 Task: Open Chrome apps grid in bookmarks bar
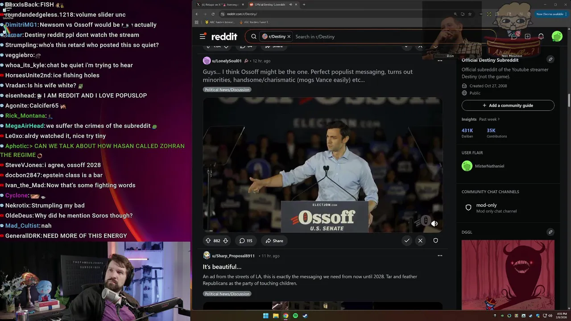click(196, 22)
